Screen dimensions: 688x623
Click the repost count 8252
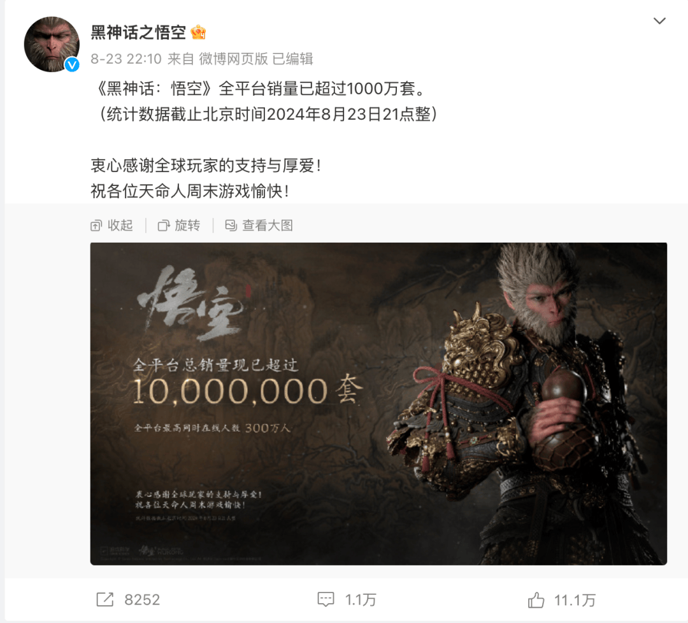(x=142, y=599)
